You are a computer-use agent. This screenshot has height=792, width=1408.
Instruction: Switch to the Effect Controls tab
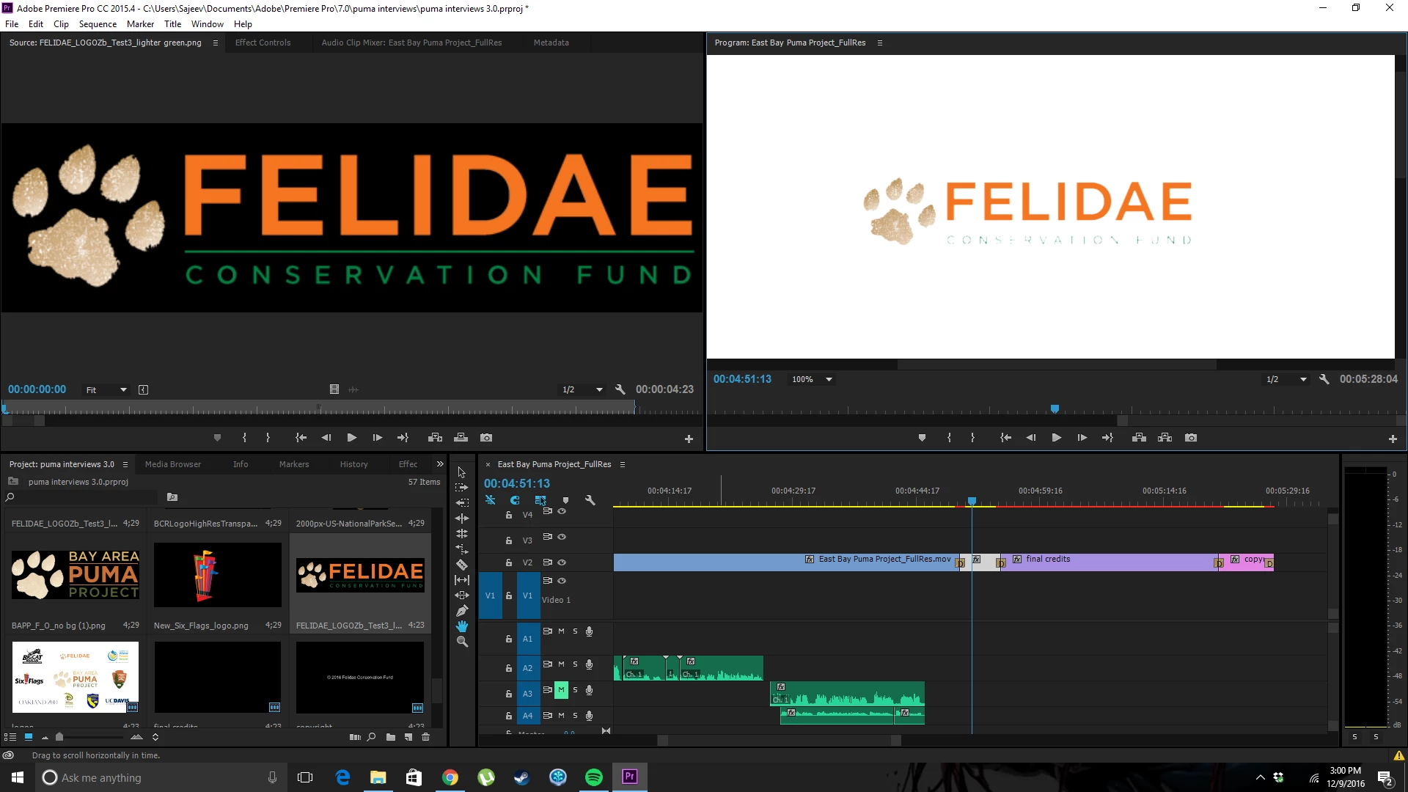click(263, 43)
